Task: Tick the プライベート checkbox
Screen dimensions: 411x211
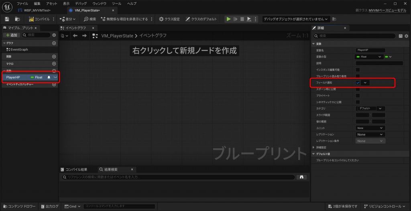Action: (x=358, y=95)
